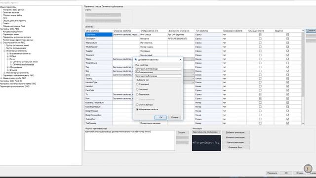This screenshot has height=178, width=316.
Task: Choose the Список выбора radio option
Action: tap(137, 105)
